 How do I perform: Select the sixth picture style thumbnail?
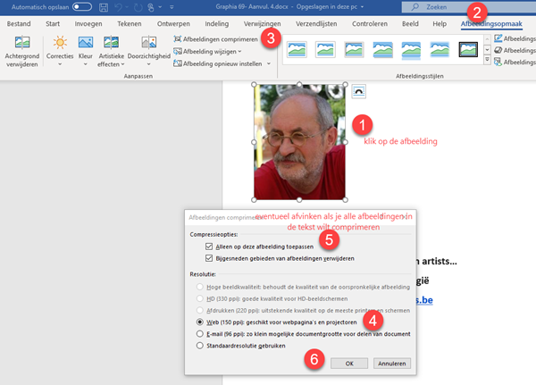[440, 50]
